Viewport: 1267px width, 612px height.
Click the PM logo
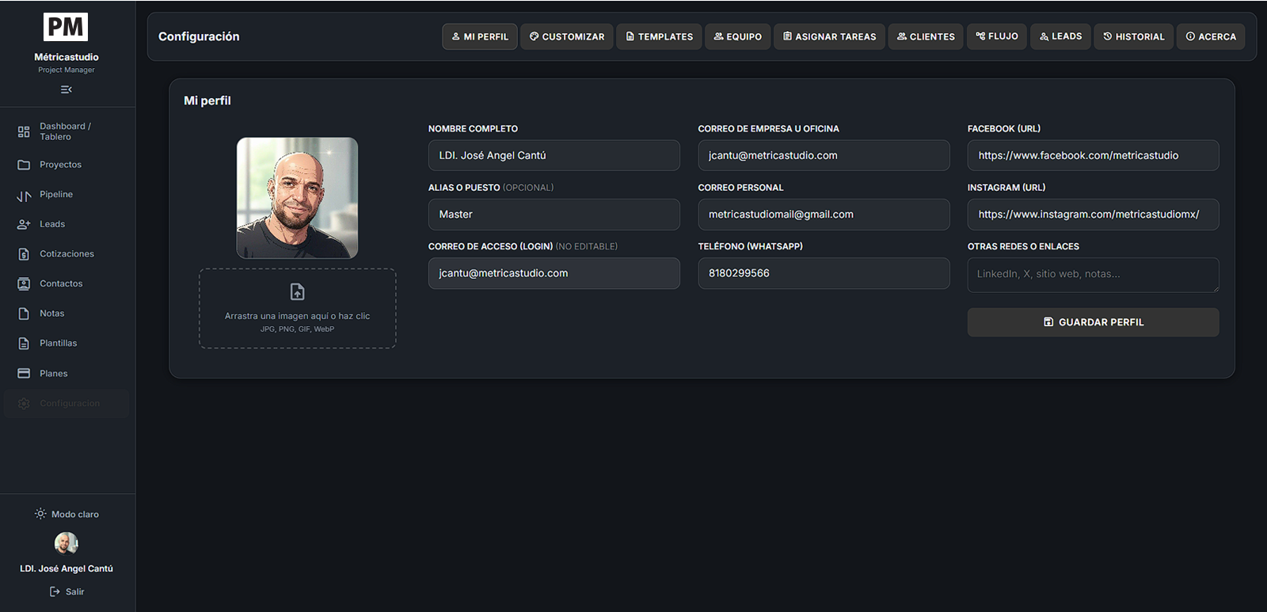pyautogui.click(x=66, y=27)
